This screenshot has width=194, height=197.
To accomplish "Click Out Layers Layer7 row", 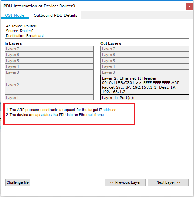I will click(x=145, y=49).
